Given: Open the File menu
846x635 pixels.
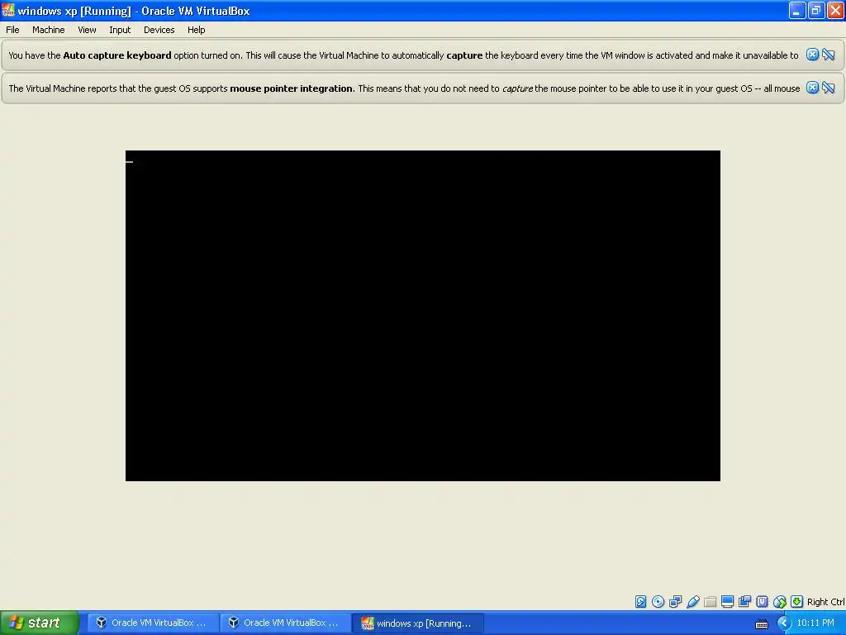Looking at the screenshot, I should tap(12, 30).
